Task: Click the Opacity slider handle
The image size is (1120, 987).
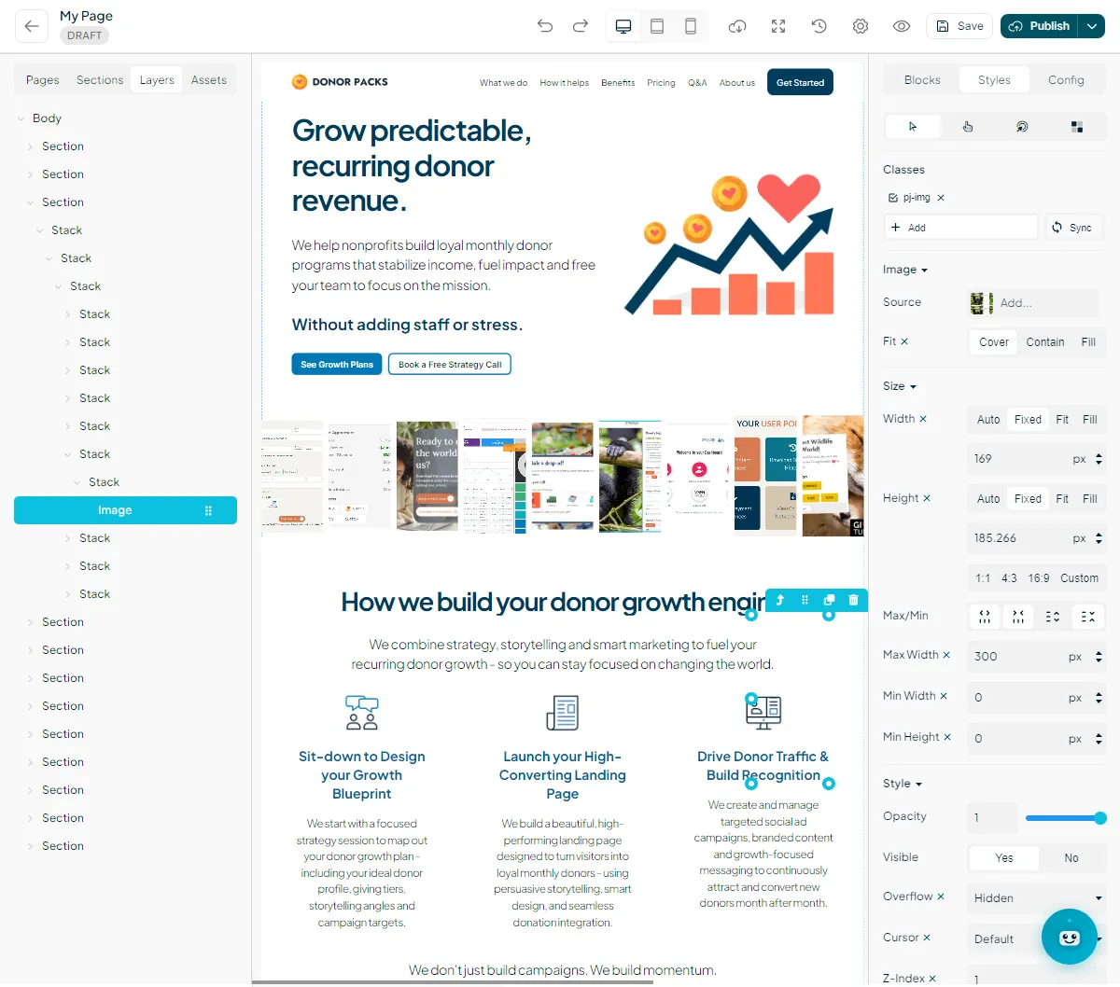Action: point(1100,818)
